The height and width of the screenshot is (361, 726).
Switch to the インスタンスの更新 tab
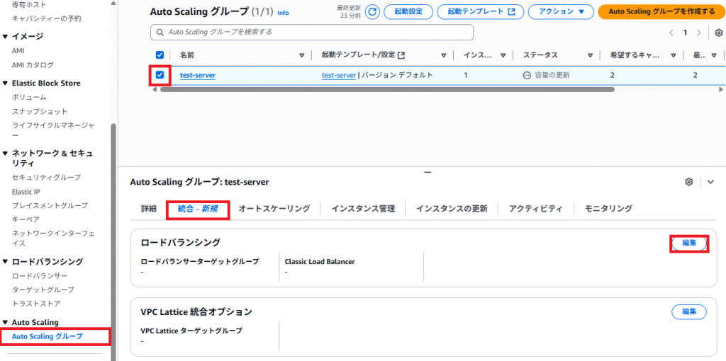[x=452, y=209]
